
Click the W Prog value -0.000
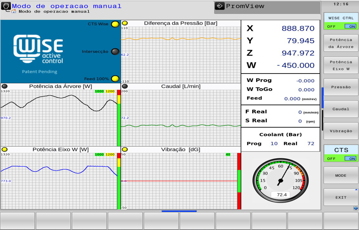click(305, 81)
